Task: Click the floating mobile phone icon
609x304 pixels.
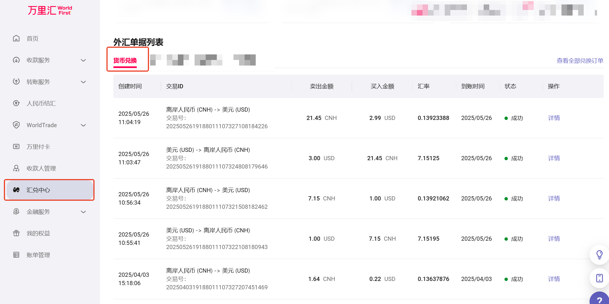Action: [x=599, y=278]
